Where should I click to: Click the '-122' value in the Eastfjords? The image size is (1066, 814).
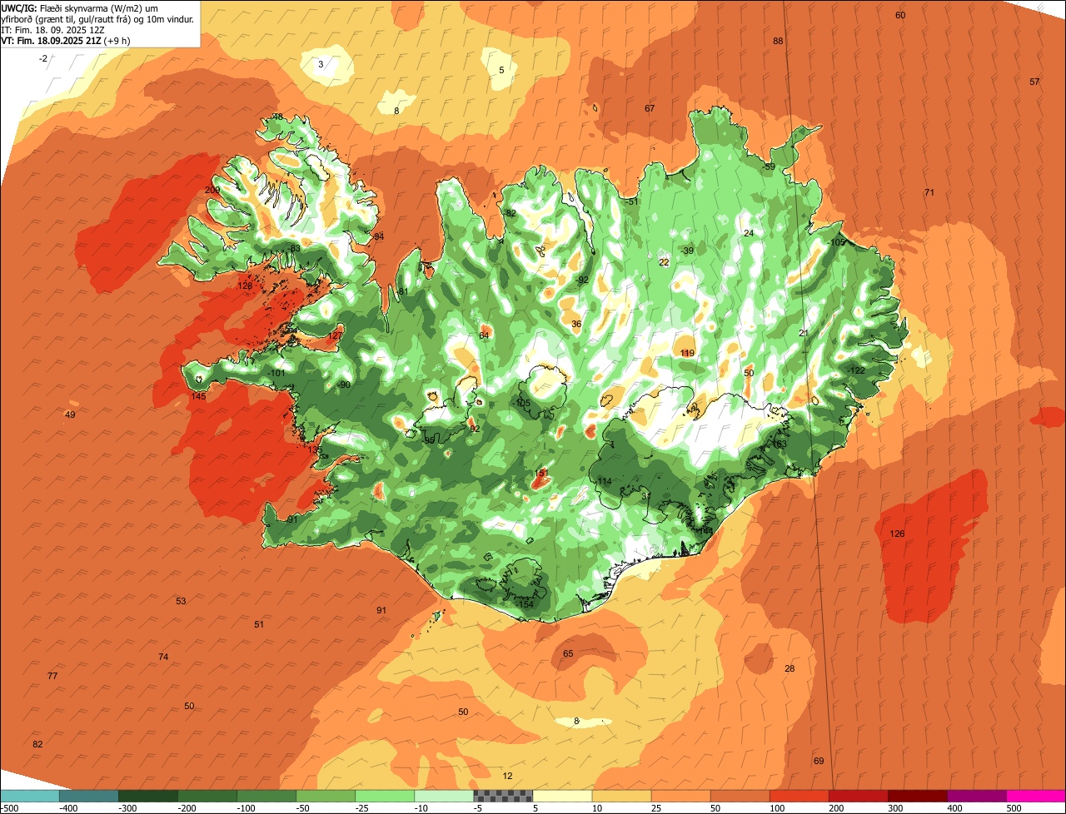(x=856, y=371)
